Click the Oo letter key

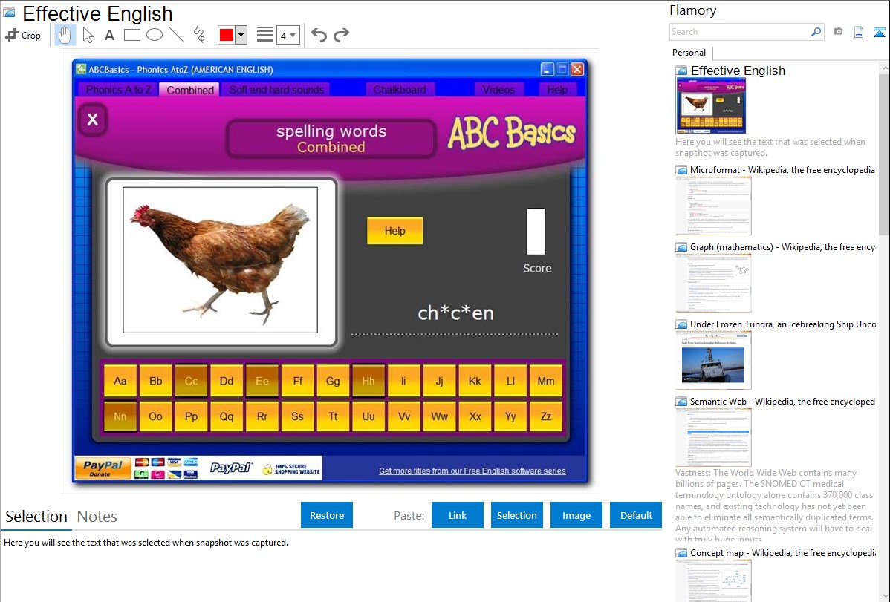tap(155, 416)
